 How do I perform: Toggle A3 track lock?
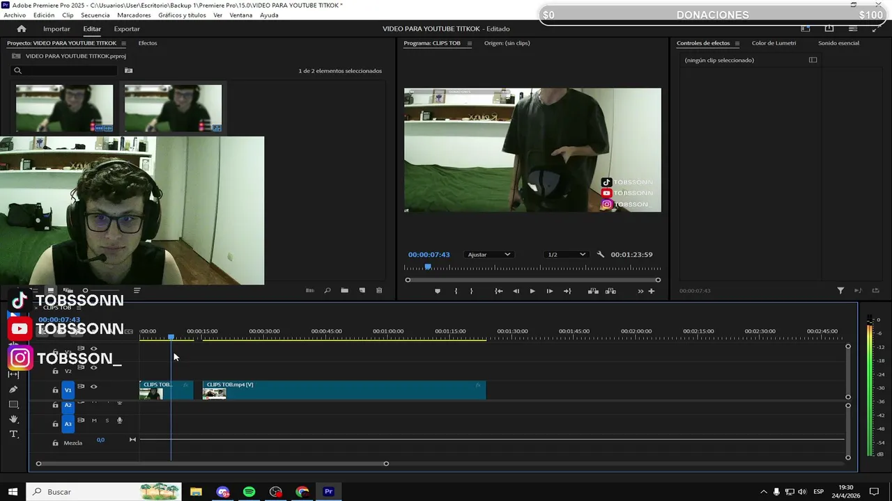coord(55,424)
